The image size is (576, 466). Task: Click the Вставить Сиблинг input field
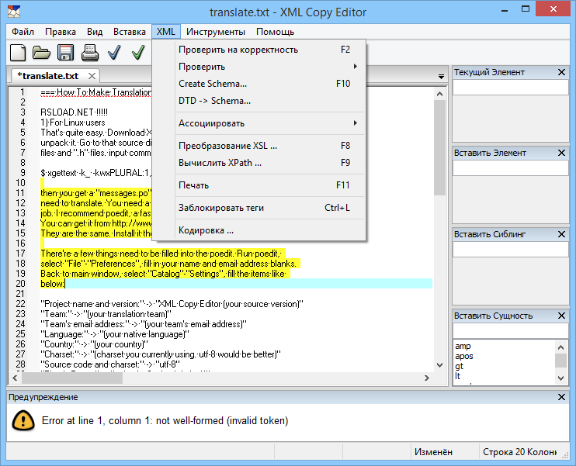click(x=510, y=250)
